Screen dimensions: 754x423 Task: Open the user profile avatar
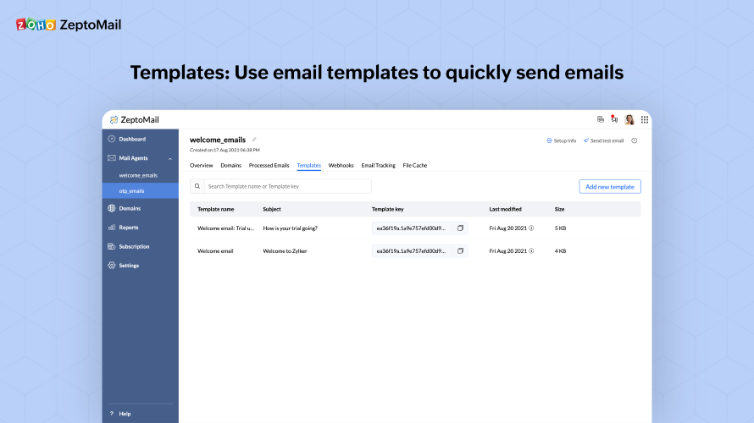tap(629, 119)
